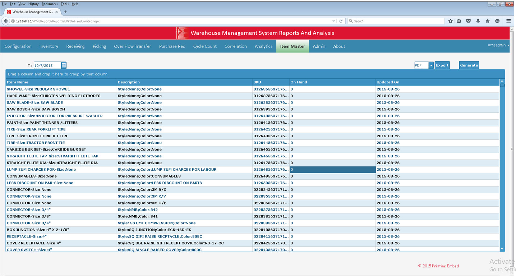Screen dimensions: 516x276
Task: Select the Correlation tab
Action: tap(236, 46)
